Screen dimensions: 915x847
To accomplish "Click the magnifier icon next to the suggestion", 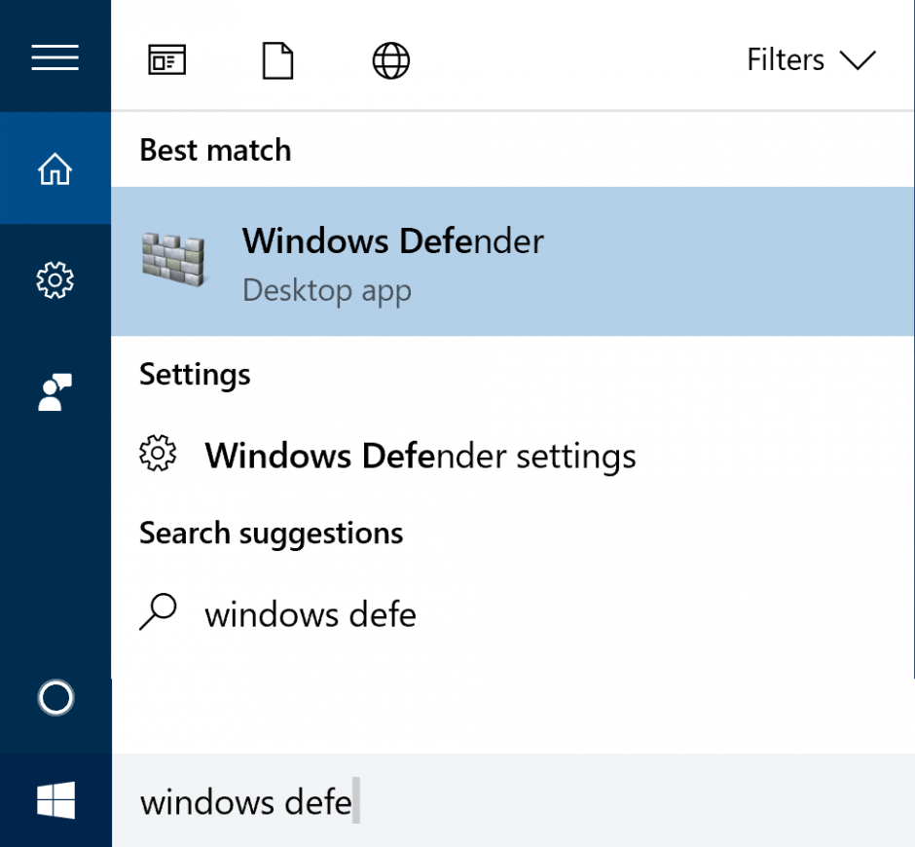I will (x=159, y=613).
